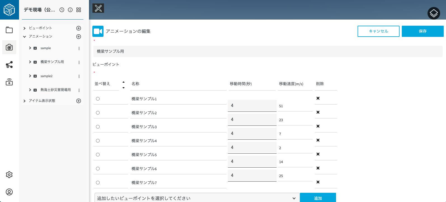Select the radio button for 橋梁サンプル1

[98, 99]
